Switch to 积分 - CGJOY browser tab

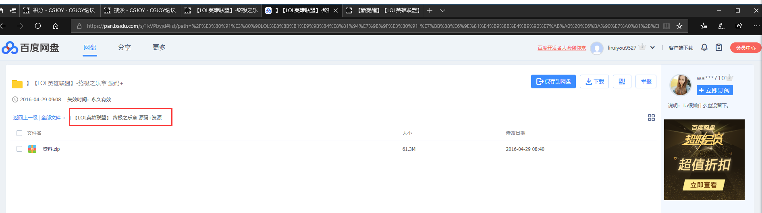click(60, 10)
